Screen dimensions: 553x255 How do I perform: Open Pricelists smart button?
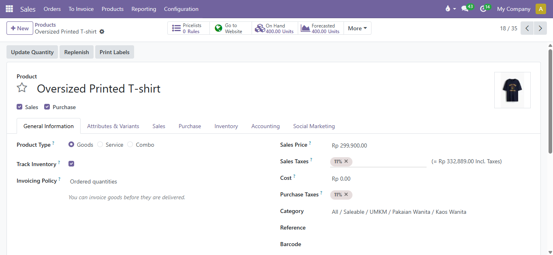[x=188, y=28]
